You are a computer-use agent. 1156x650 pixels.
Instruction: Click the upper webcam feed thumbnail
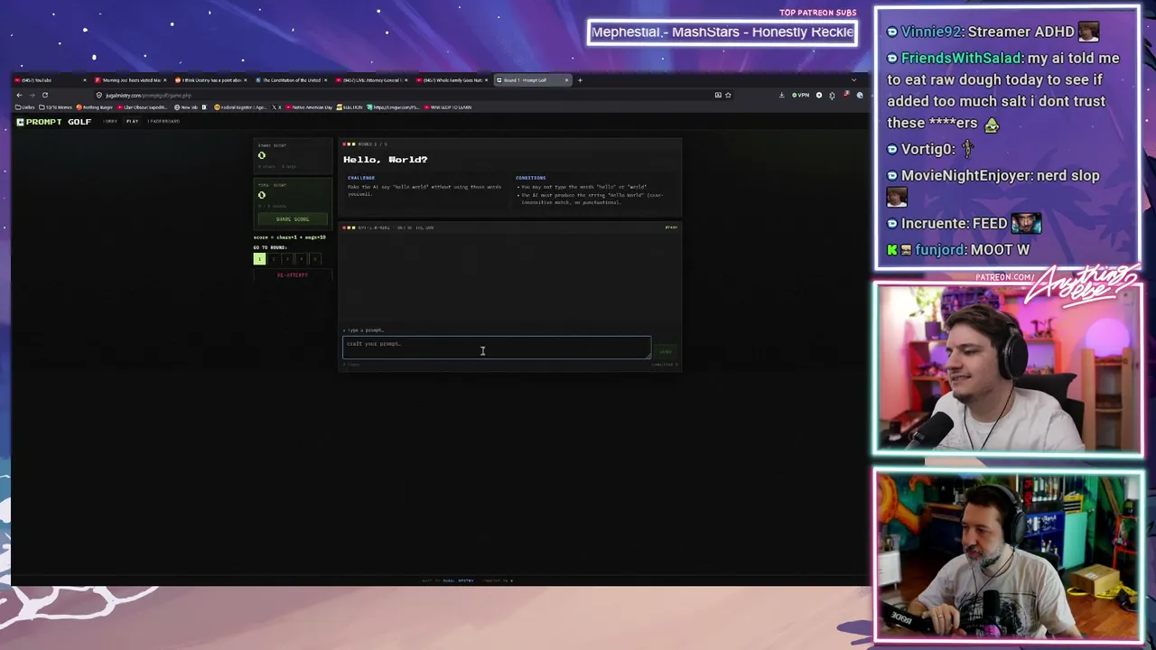[1008, 369]
